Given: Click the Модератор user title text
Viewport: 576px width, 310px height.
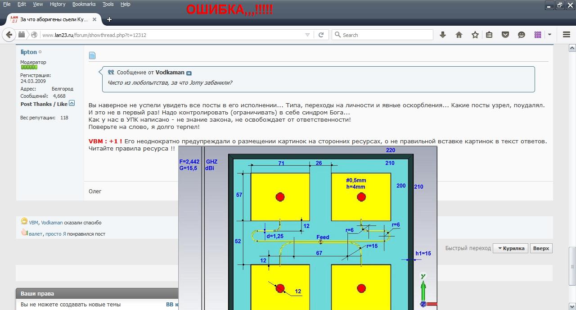Looking at the screenshot, I should pos(33,62).
